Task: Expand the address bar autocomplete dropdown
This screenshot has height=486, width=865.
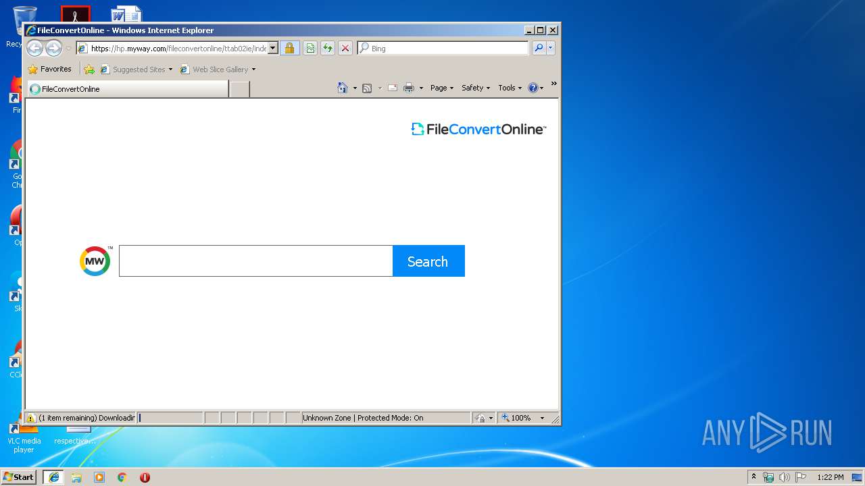Action: (273, 49)
